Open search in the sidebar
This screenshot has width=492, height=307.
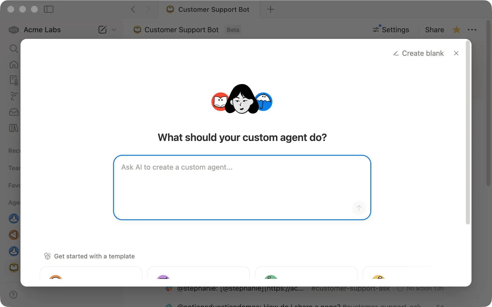14,49
